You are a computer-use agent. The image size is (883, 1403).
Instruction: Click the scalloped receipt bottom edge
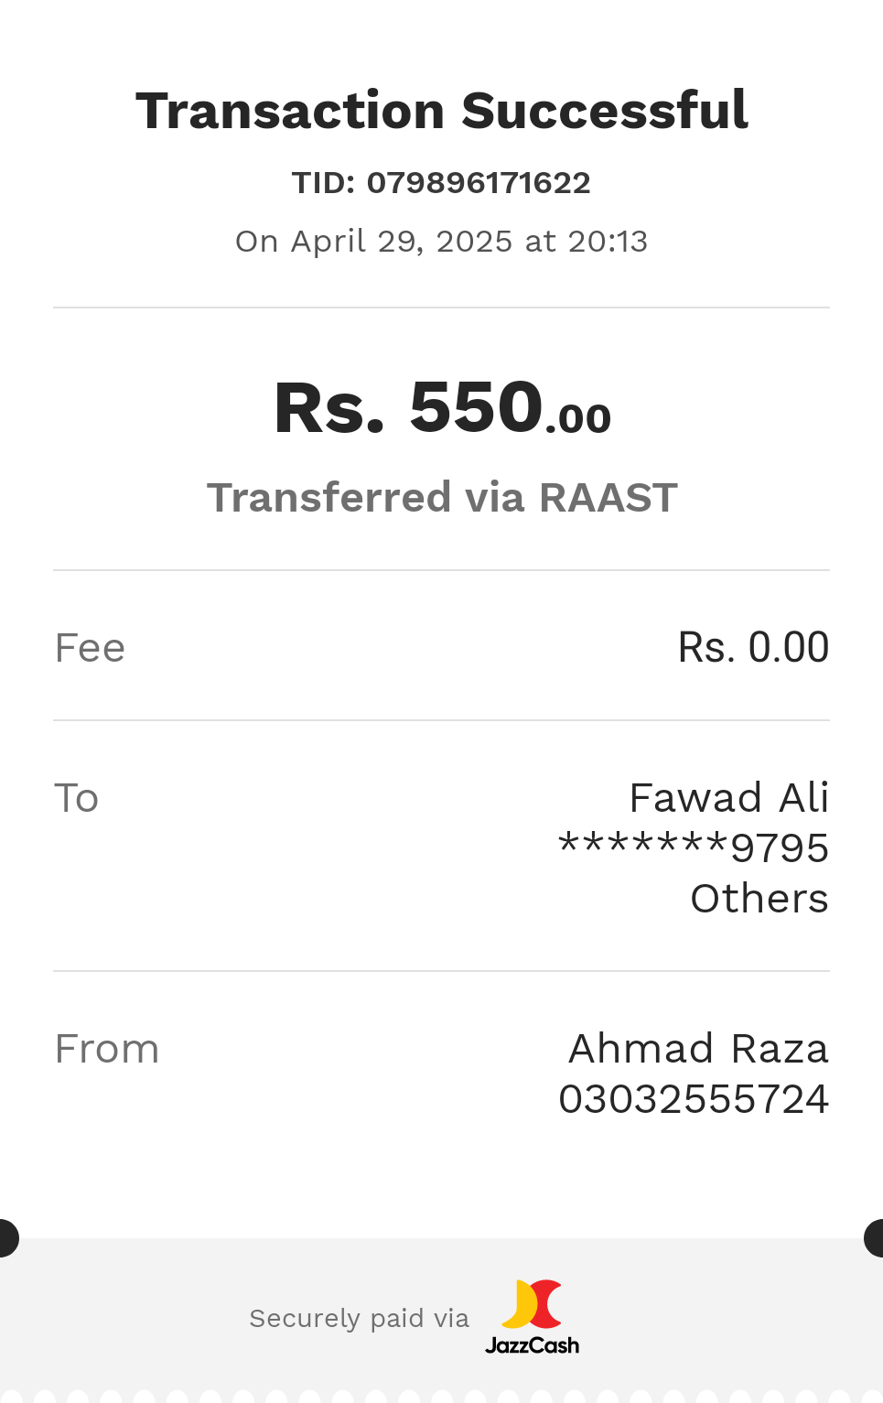pyautogui.click(x=441, y=1397)
